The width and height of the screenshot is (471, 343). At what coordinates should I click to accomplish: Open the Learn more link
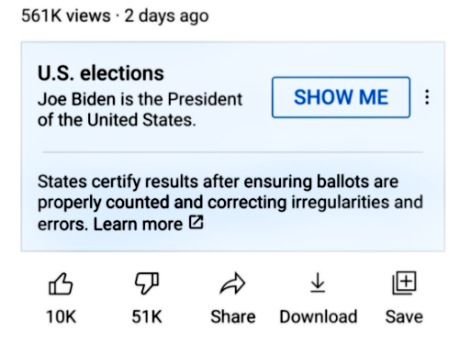pyautogui.click(x=138, y=224)
